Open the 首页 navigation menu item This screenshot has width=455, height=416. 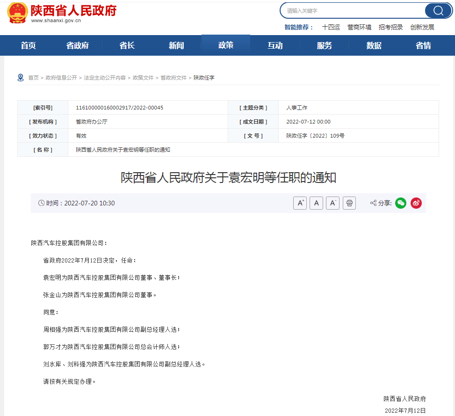(28, 45)
